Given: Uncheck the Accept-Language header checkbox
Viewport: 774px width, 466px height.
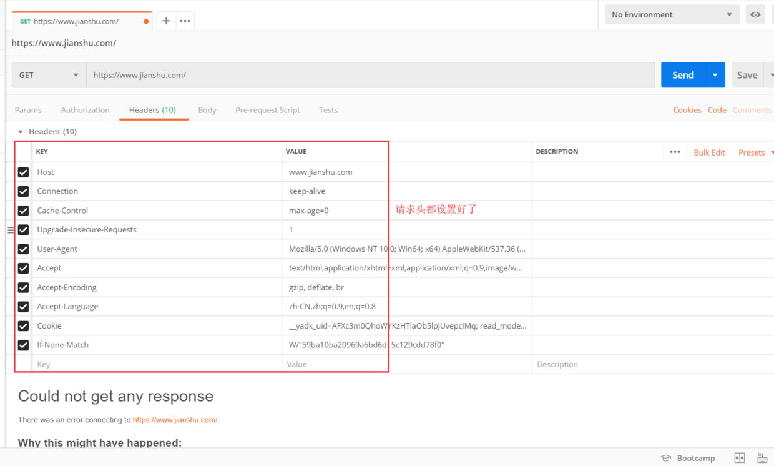Looking at the screenshot, I should click(23, 307).
